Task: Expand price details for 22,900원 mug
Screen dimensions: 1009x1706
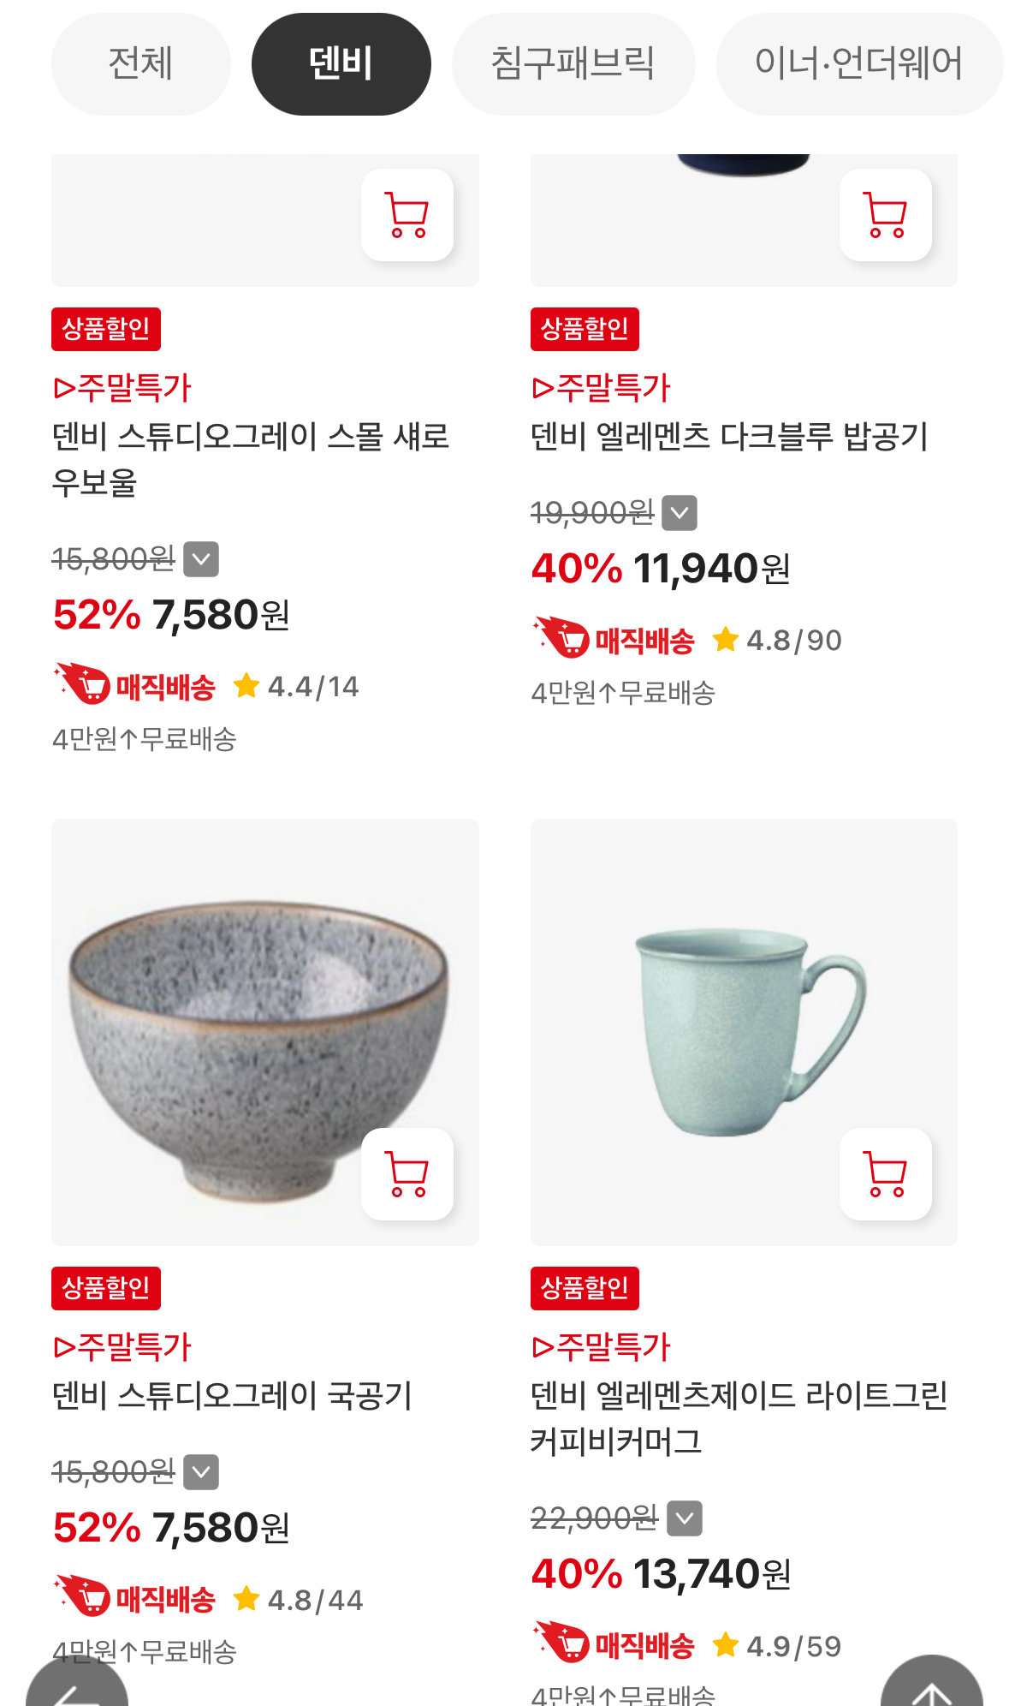Action: tap(685, 1518)
